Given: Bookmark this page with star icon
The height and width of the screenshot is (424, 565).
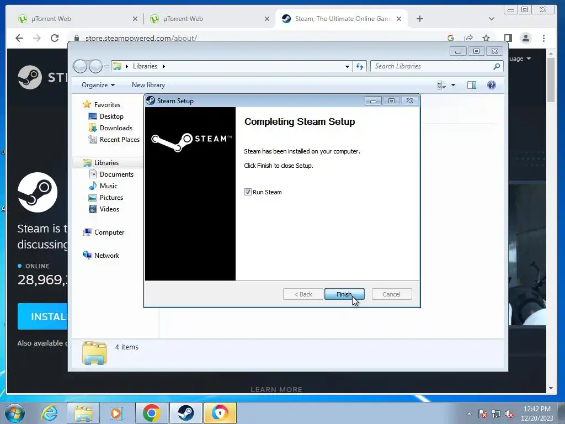Looking at the screenshot, I should [x=486, y=38].
